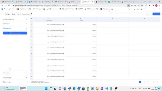Go to pagination page 3
The height and width of the screenshot is (91, 162).
coord(144,82)
